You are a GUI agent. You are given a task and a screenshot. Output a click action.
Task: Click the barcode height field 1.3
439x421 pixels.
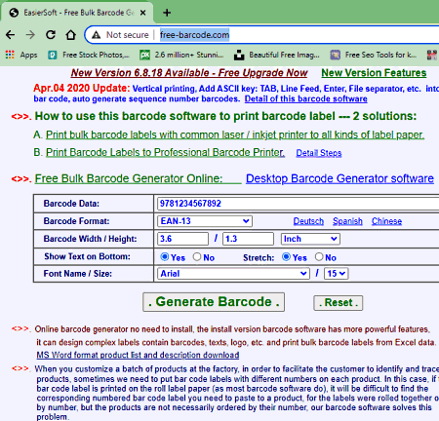[248, 239]
